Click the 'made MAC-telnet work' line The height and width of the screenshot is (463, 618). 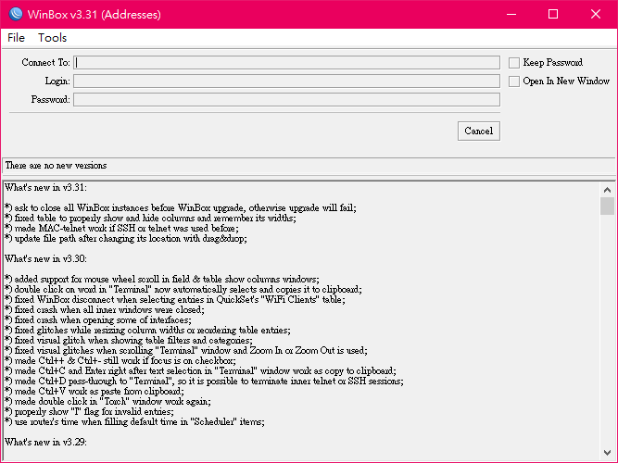121,228
